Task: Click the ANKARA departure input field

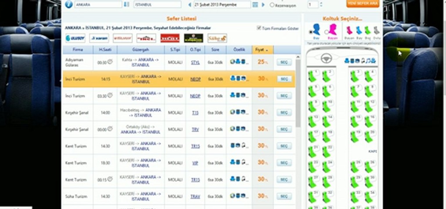Action: pyautogui.click(x=98, y=5)
